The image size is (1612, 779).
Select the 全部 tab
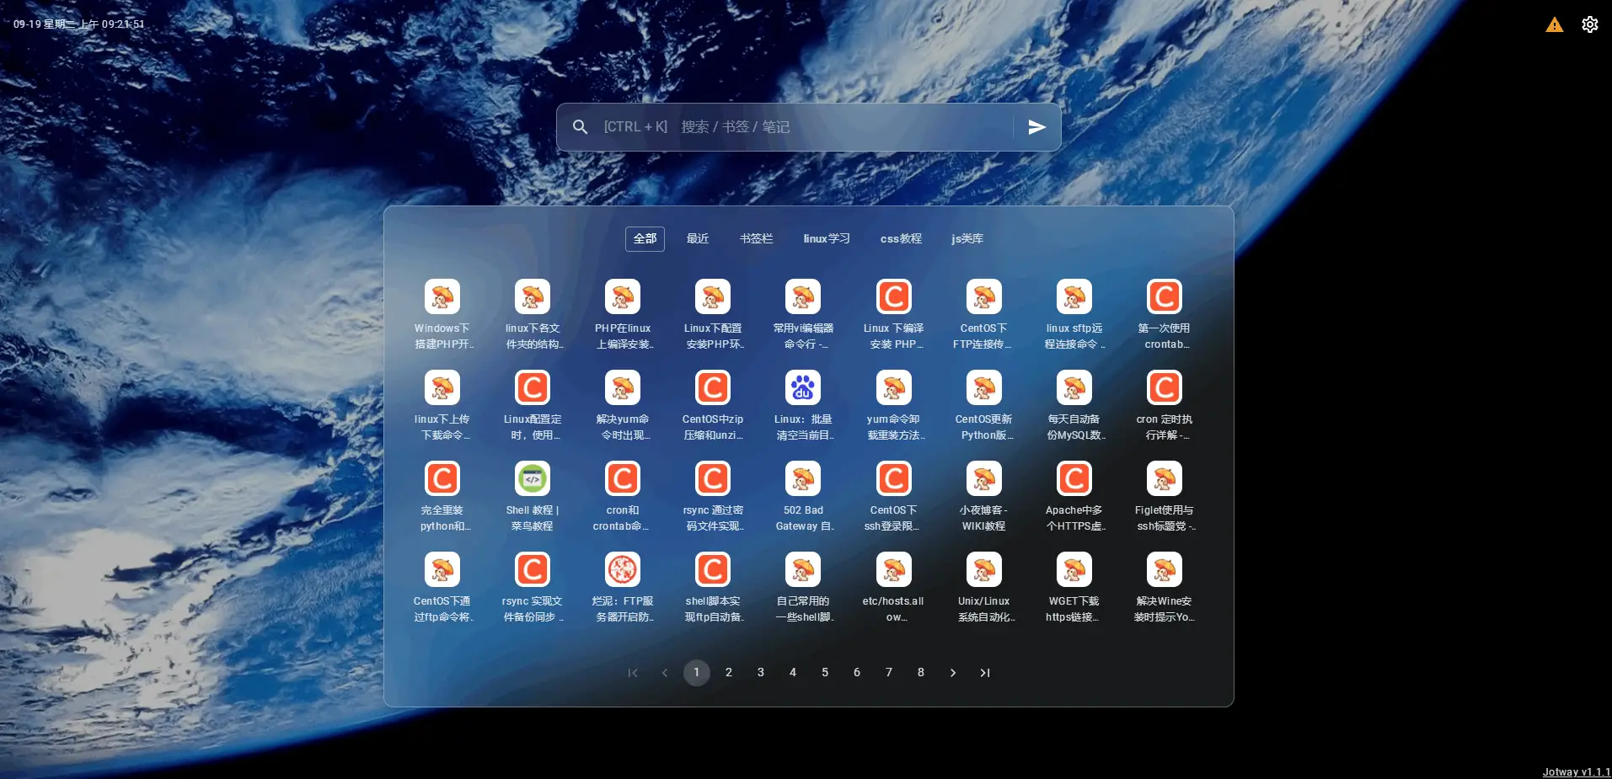(x=645, y=239)
